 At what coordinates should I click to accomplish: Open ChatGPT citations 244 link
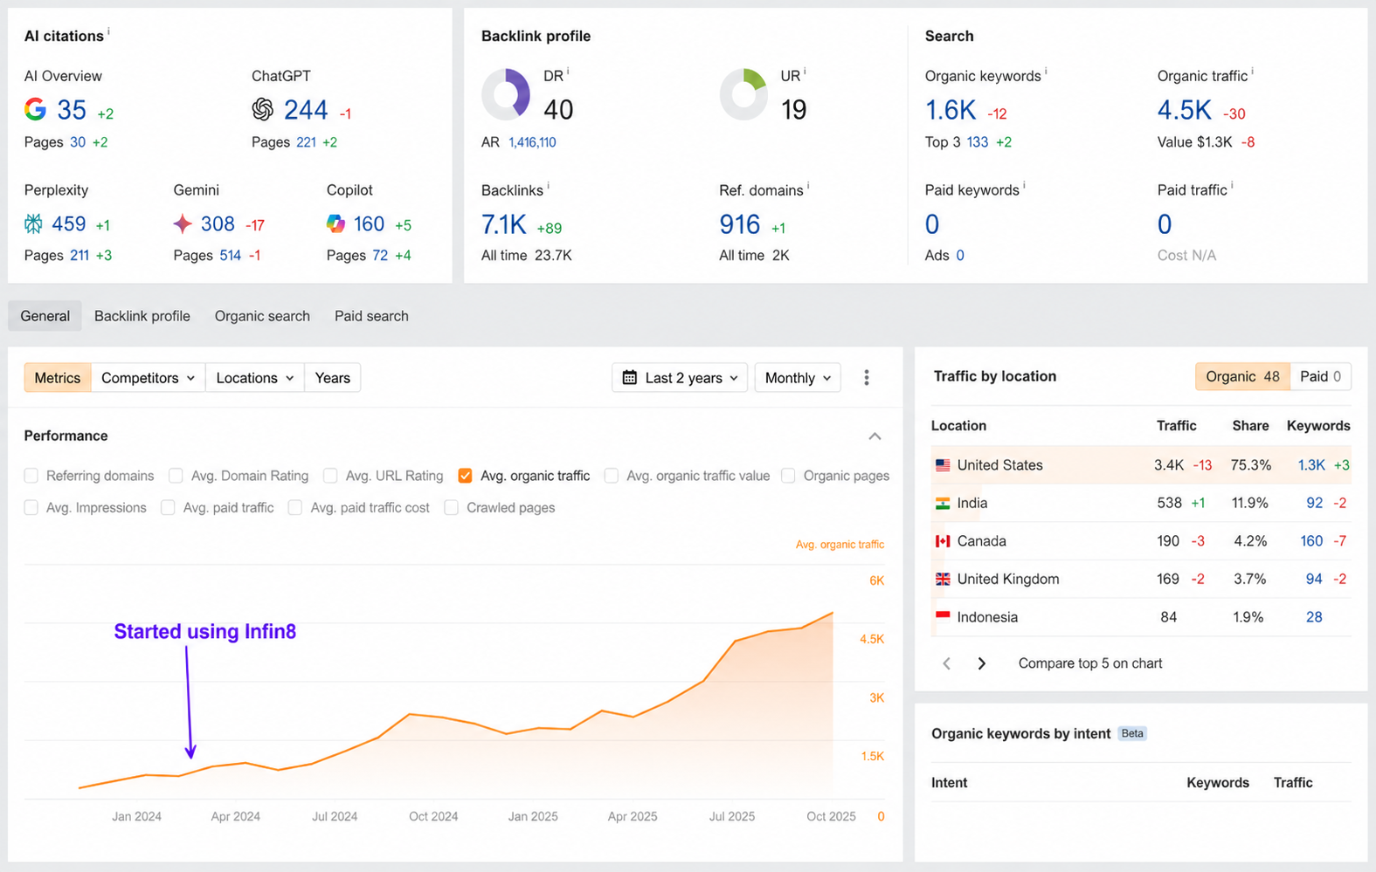coord(306,110)
